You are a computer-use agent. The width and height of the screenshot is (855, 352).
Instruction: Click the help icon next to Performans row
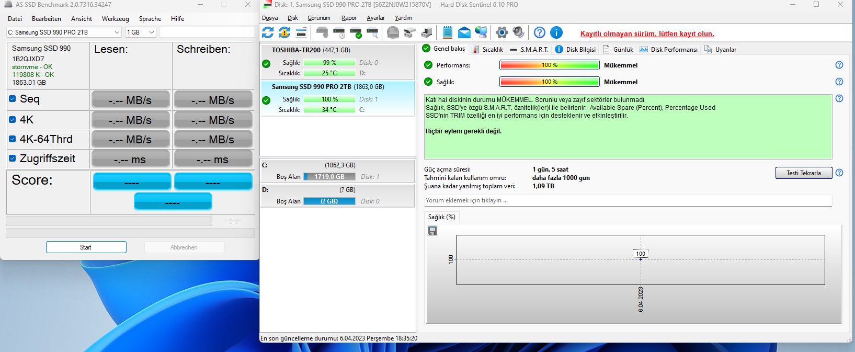click(839, 65)
